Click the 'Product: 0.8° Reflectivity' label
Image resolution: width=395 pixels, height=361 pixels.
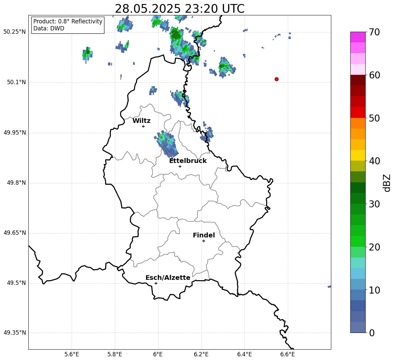68,21
